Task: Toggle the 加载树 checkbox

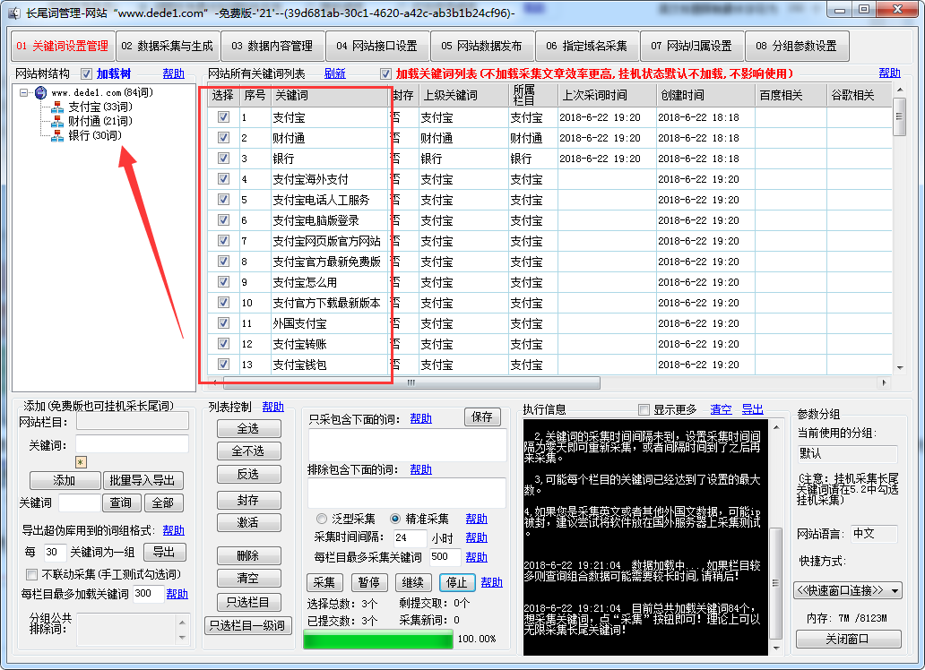Action: coord(87,73)
